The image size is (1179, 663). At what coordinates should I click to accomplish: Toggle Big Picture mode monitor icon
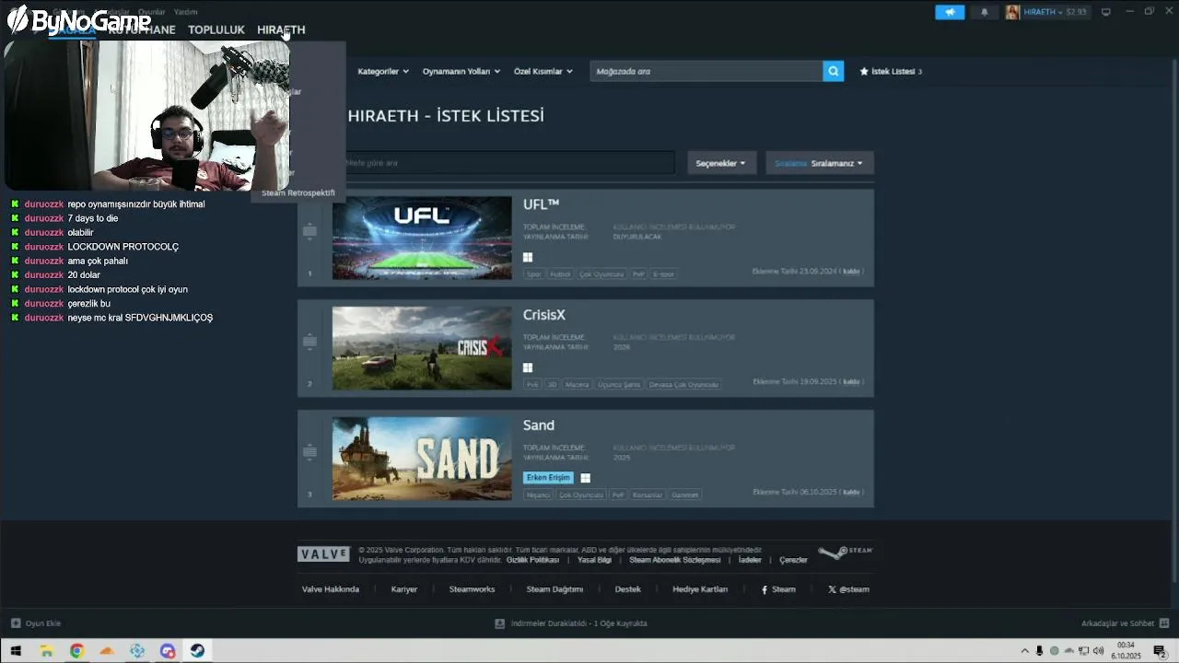1106,12
